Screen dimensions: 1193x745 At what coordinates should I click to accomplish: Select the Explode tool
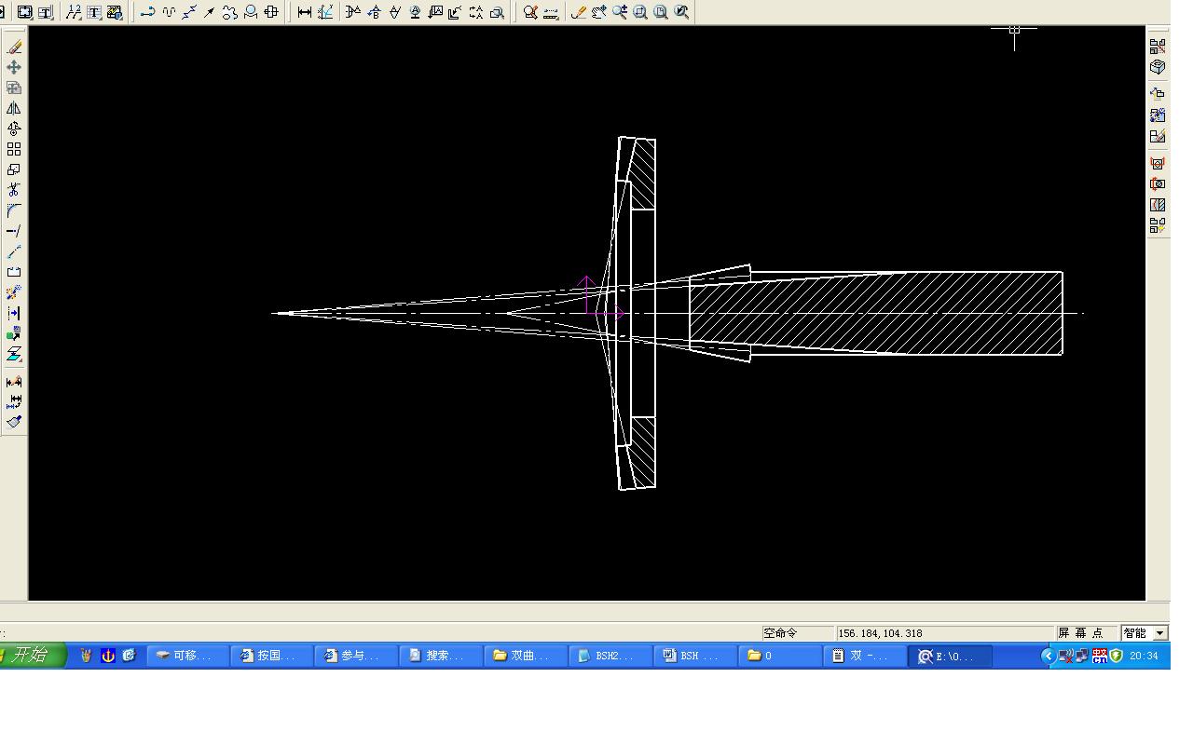(x=14, y=292)
